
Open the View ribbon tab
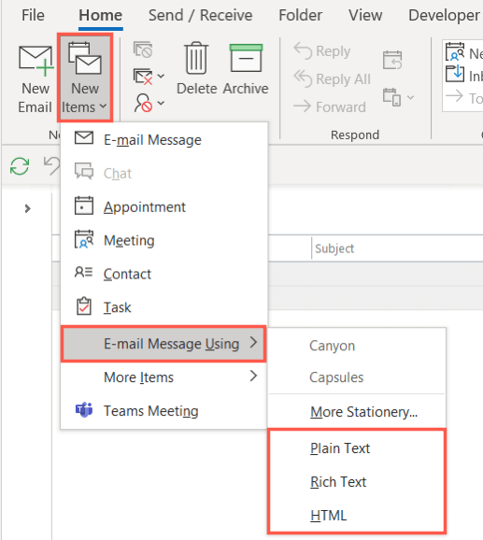point(365,15)
